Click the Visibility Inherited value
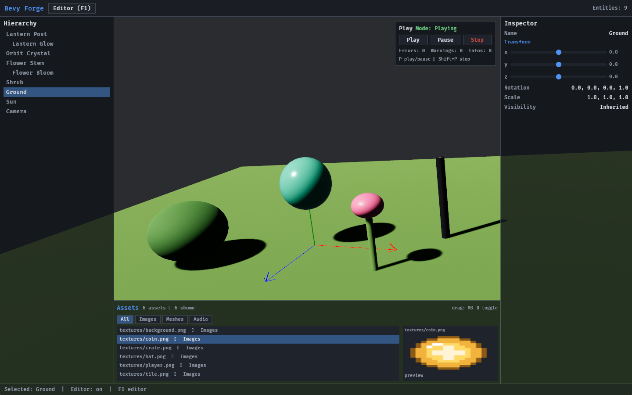The height and width of the screenshot is (395, 632). [614, 107]
